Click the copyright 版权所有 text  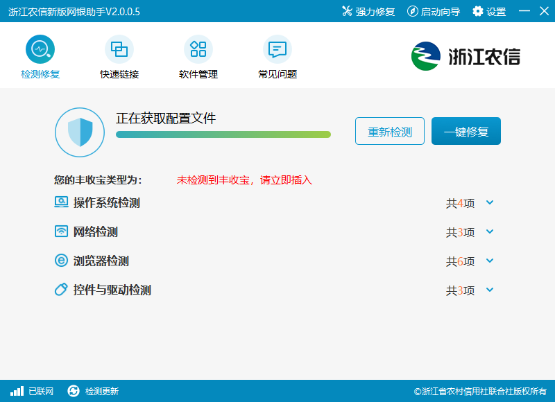(x=480, y=392)
